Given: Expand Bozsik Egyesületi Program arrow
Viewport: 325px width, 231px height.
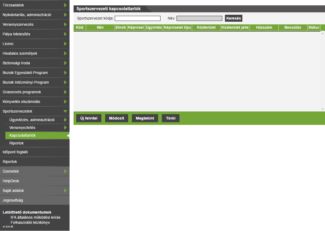Looking at the screenshot, I should pyautogui.click(x=65, y=73).
